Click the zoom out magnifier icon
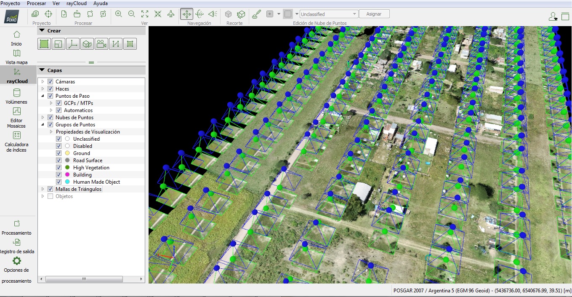 click(x=131, y=14)
